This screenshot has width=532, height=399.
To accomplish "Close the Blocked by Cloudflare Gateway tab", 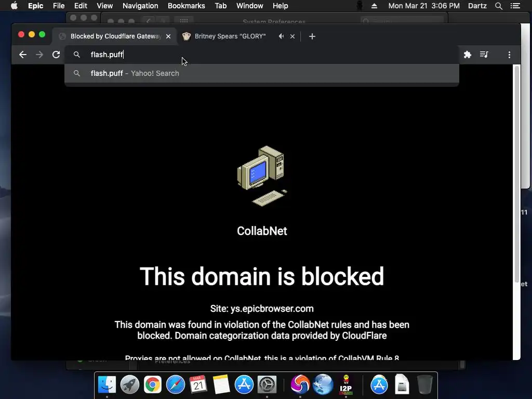I will [168, 36].
